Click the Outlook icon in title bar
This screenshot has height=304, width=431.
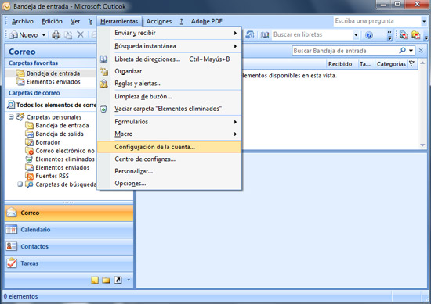point(6,6)
